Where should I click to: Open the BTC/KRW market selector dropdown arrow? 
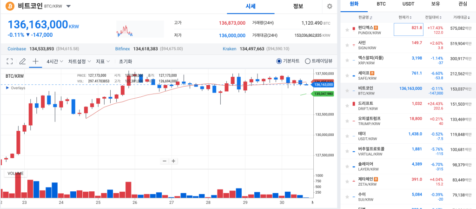tap(69, 6)
